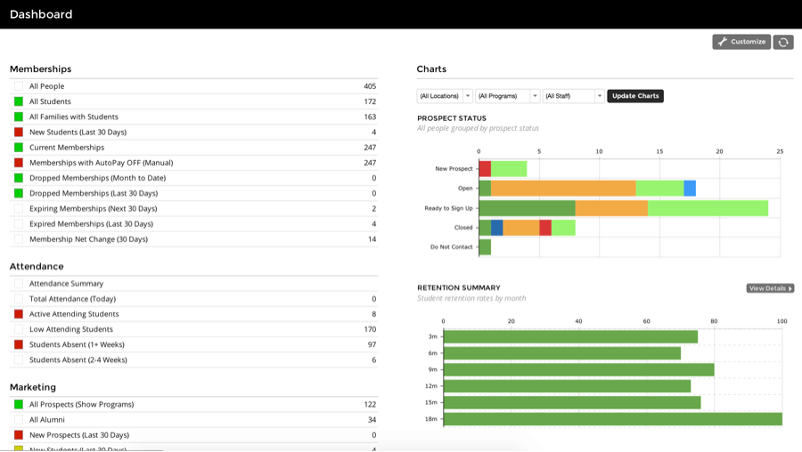Viewport: 802px width, 452px height.
Task: Click green indicator beside Current Memberships
Action: [19, 148]
